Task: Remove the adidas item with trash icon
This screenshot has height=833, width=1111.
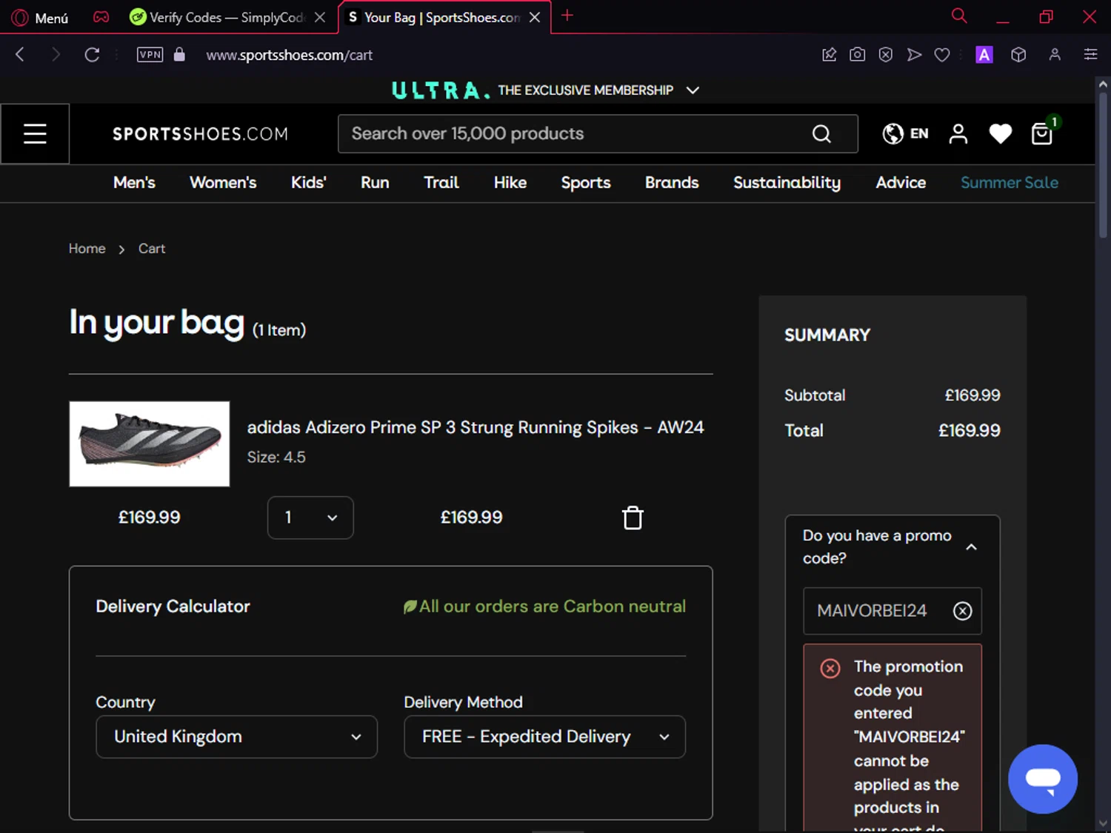Action: click(x=633, y=518)
